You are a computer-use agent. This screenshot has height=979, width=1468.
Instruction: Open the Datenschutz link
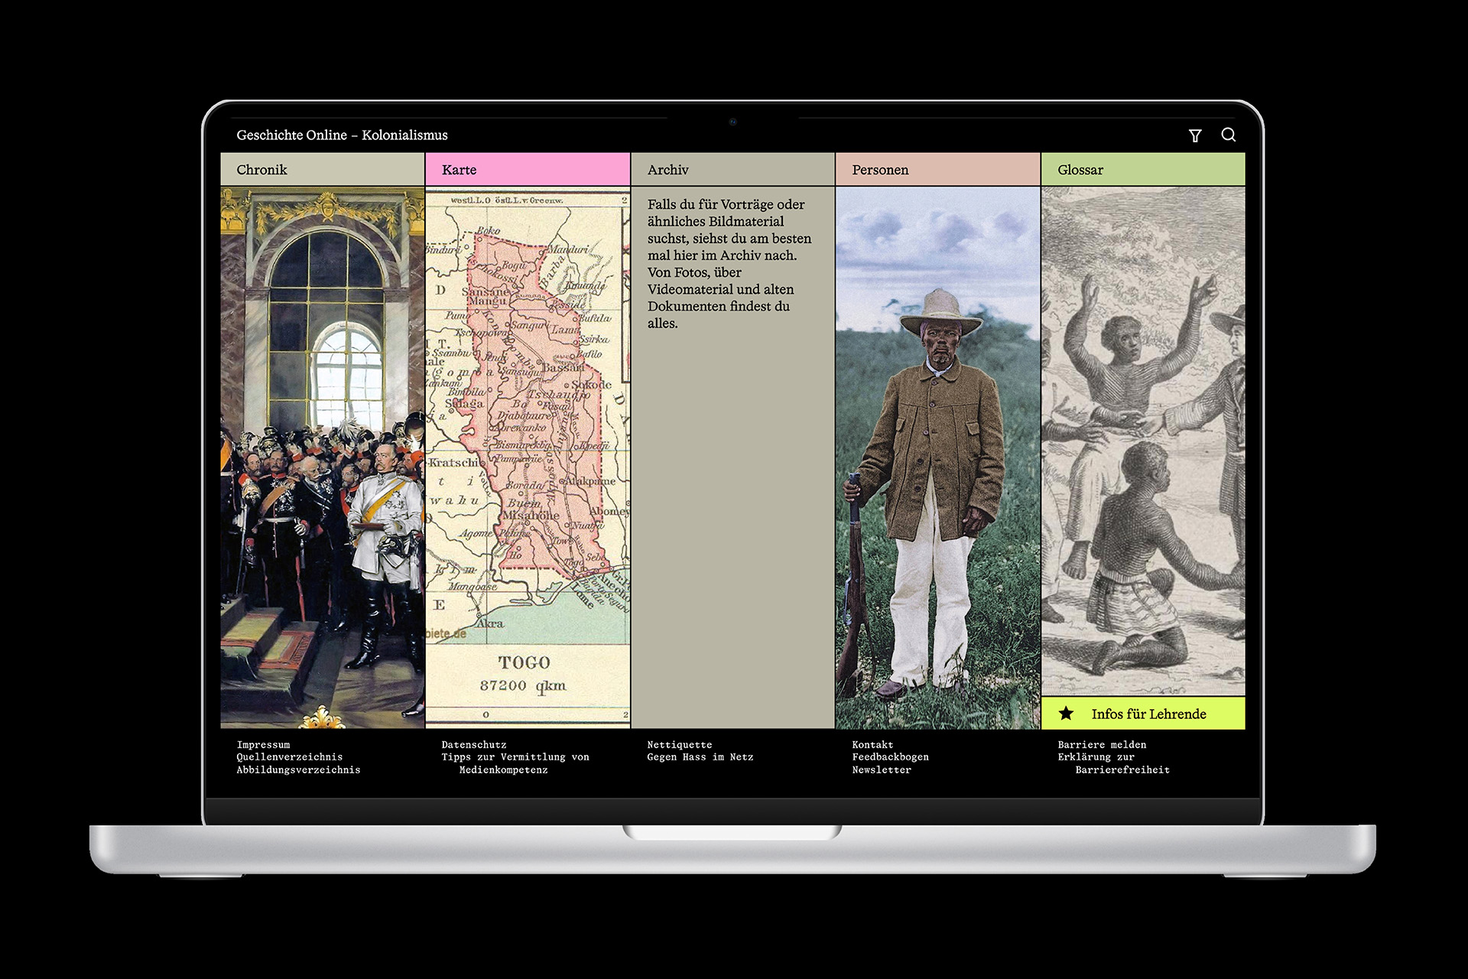coord(474,744)
